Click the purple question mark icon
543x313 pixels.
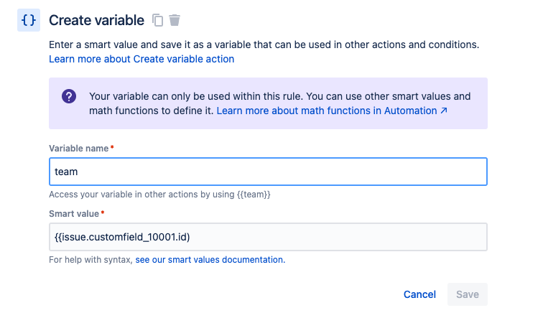pos(69,96)
